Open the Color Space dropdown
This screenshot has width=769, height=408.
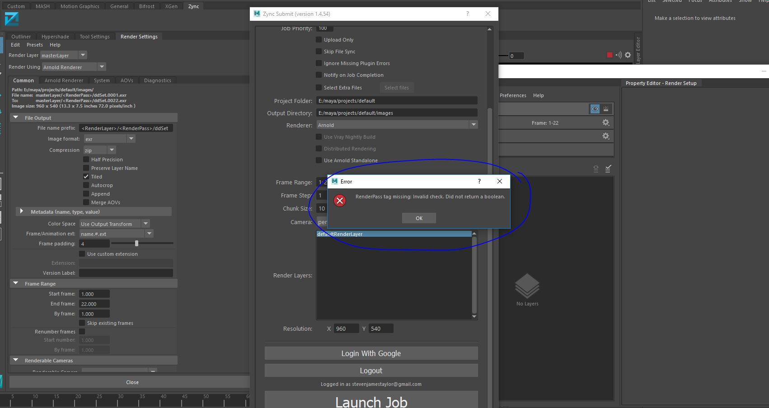click(114, 224)
